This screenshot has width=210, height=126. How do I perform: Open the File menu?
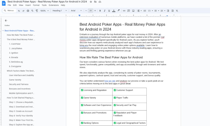click(x=9, y=5)
